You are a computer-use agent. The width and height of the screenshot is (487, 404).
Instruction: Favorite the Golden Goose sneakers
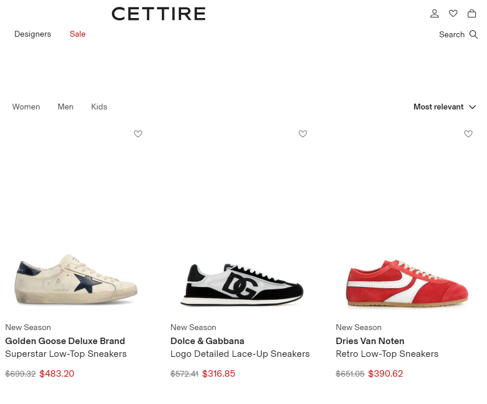[138, 134]
